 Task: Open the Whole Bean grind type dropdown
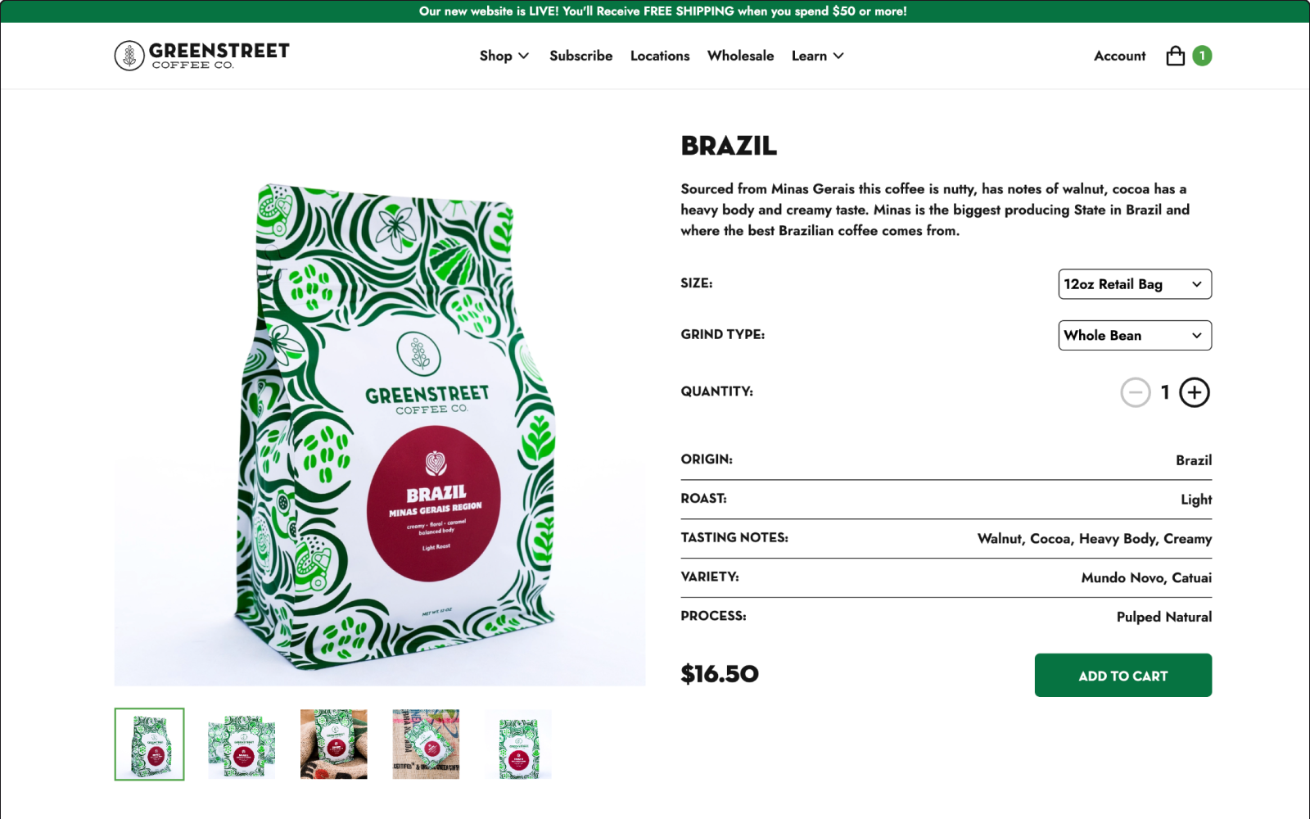point(1135,335)
